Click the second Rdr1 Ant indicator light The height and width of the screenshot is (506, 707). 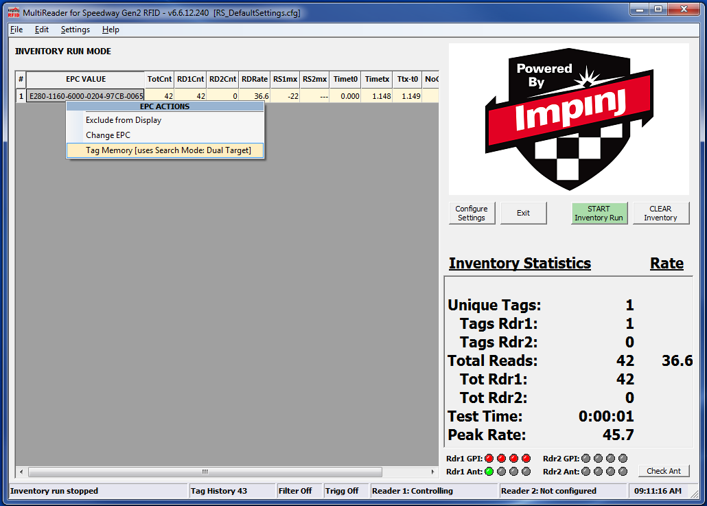pyautogui.click(x=501, y=472)
